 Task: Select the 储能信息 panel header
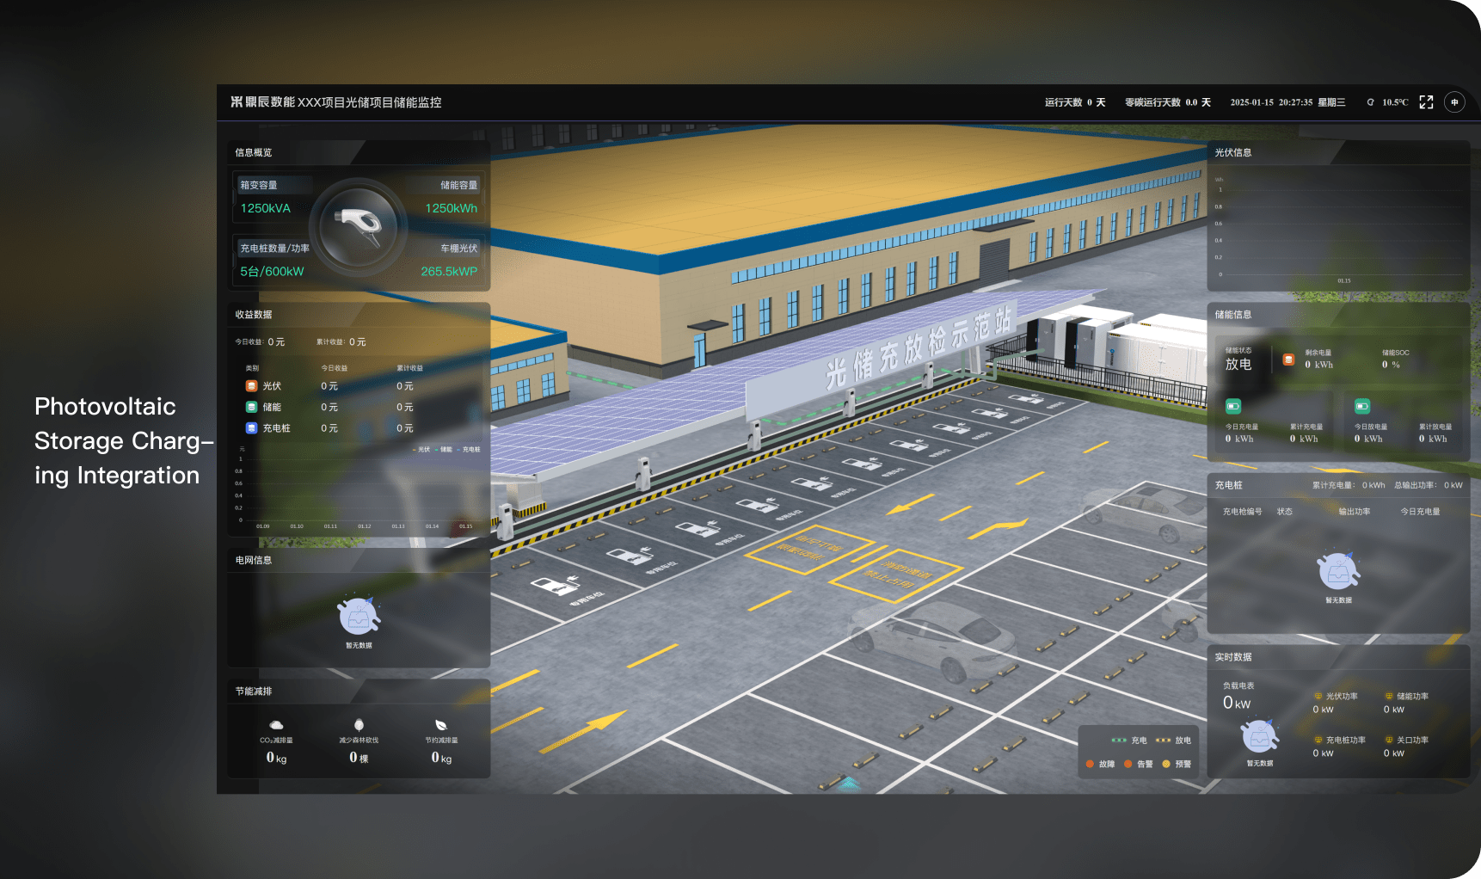[1233, 315]
